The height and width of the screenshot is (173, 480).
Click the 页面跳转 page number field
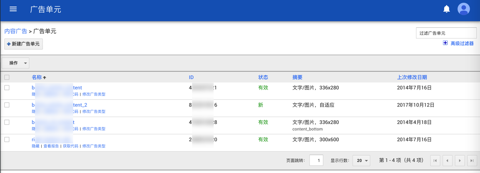[x=316, y=161]
